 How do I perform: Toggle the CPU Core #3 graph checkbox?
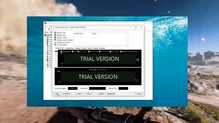(x=100, y=52)
